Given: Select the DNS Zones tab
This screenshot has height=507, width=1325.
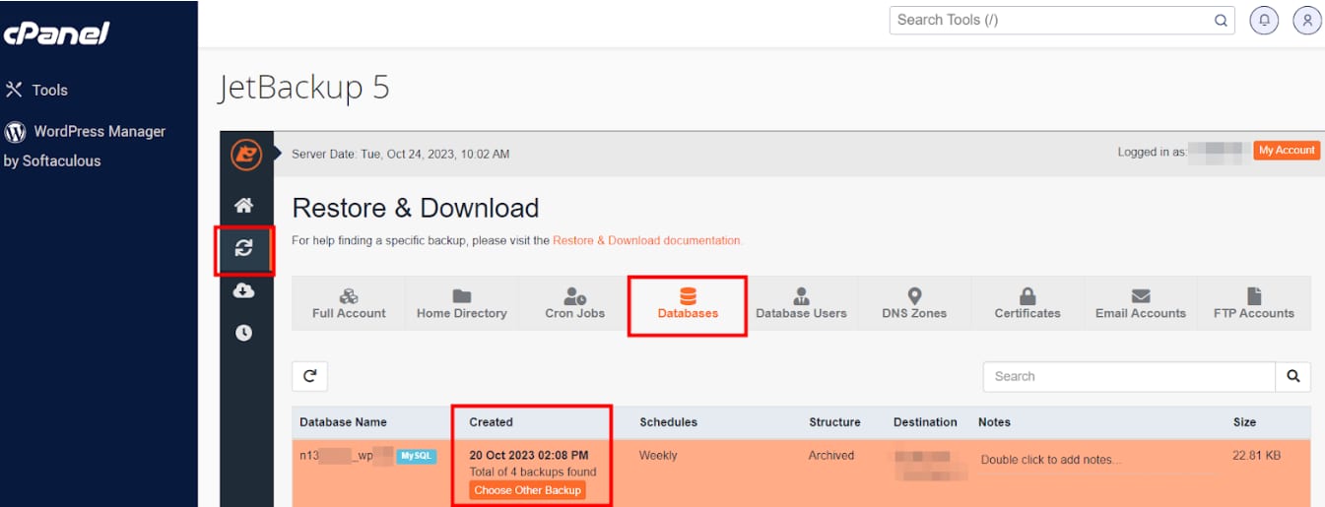Looking at the screenshot, I should [914, 303].
